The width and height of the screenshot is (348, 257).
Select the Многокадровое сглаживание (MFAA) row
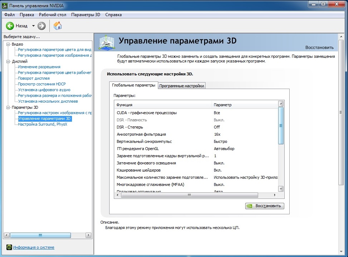[x=196, y=184]
